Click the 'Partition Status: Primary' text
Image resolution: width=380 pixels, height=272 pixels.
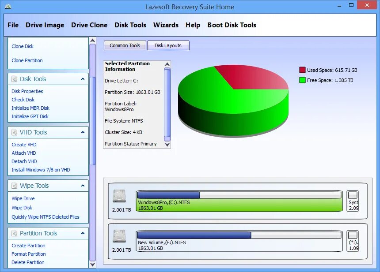[131, 144]
